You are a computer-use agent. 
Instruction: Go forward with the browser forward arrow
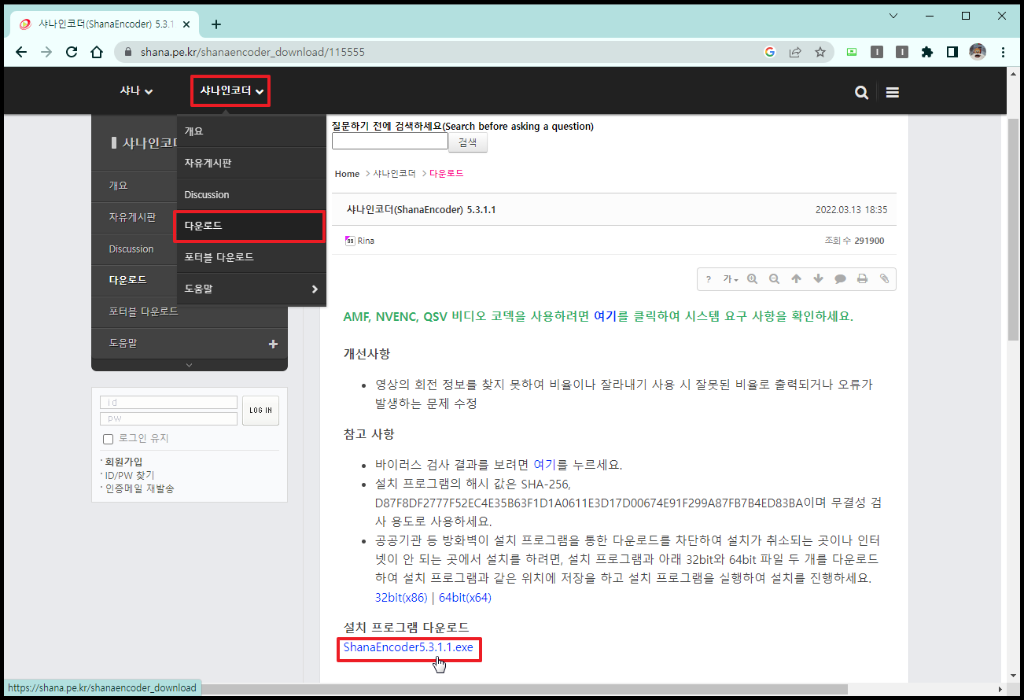point(46,52)
